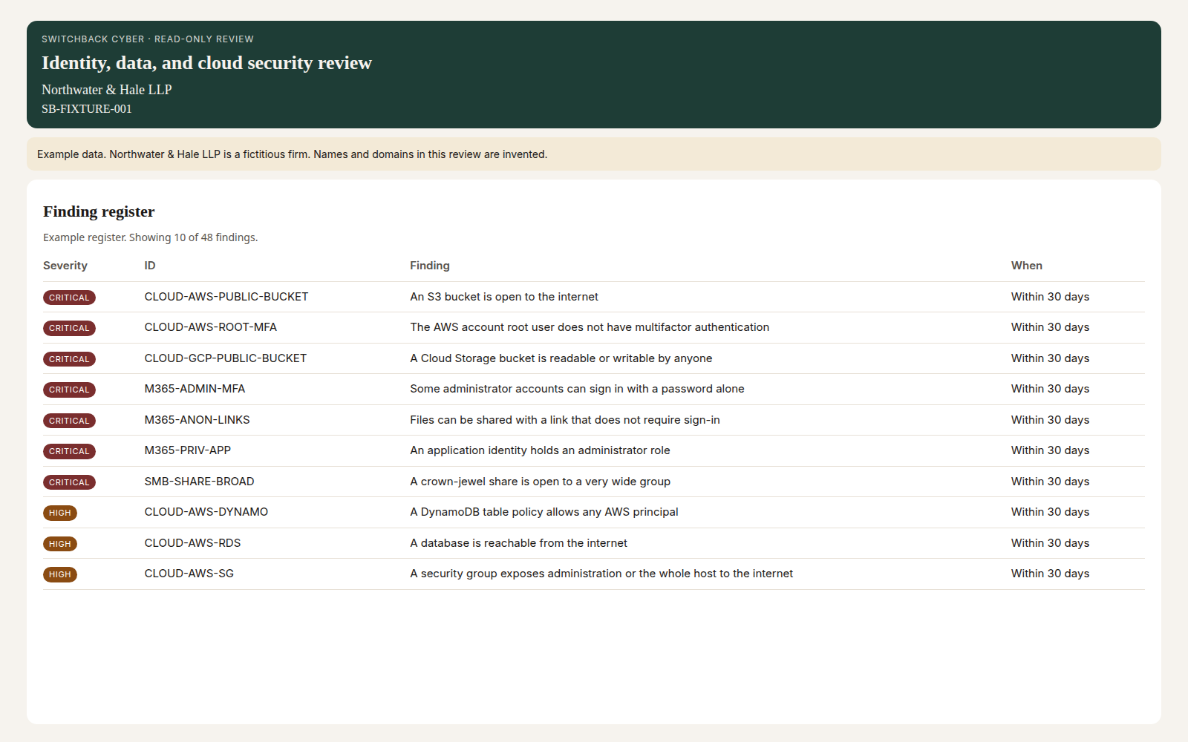Image resolution: width=1188 pixels, height=742 pixels.
Task: Click the "Northwater & Hale LLP" subtitle in the header
Action: coord(107,90)
